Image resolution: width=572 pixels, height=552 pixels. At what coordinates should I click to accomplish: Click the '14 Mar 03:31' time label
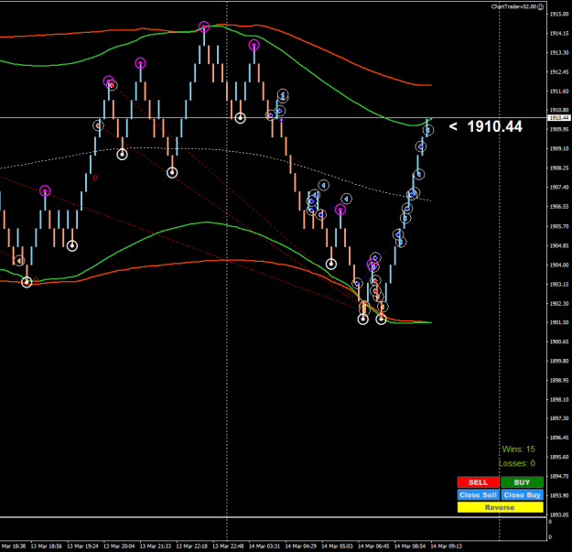[x=264, y=547]
